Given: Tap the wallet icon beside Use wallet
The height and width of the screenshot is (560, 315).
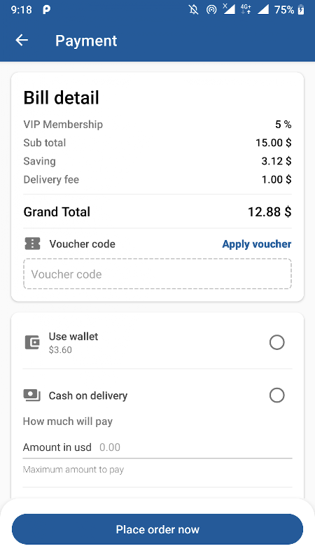Looking at the screenshot, I should coord(32,342).
